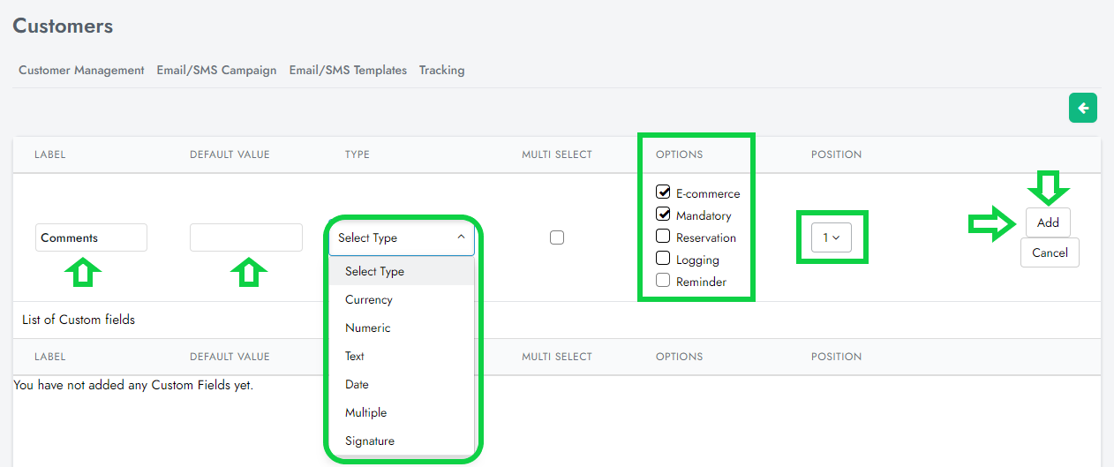Toggle the Multi Select checkbox

coord(557,237)
